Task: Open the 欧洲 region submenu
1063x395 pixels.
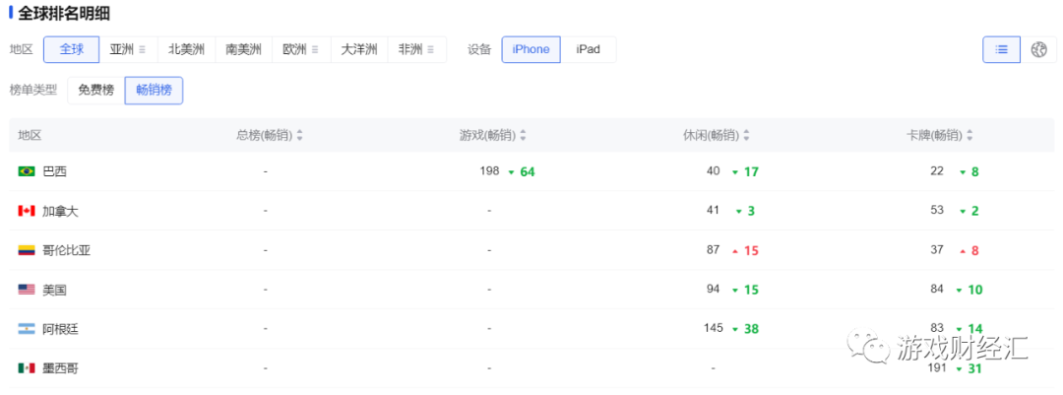Action: 300,49
